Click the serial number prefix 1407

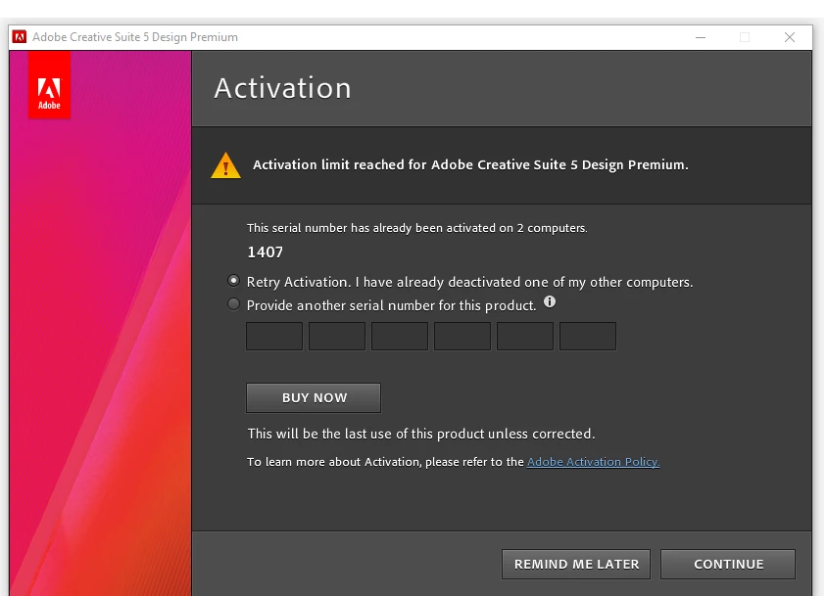(x=266, y=252)
